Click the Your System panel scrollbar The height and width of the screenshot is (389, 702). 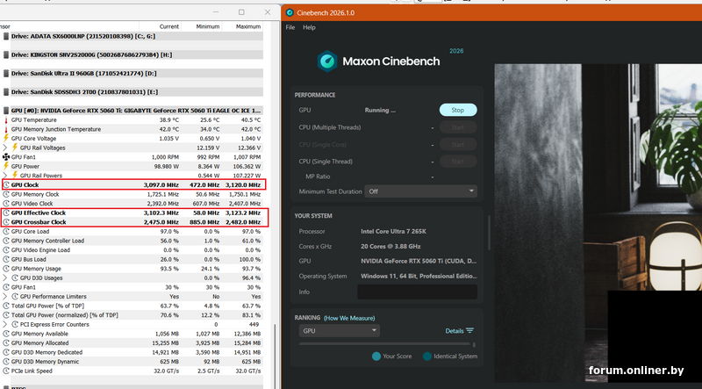(x=489, y=233)
